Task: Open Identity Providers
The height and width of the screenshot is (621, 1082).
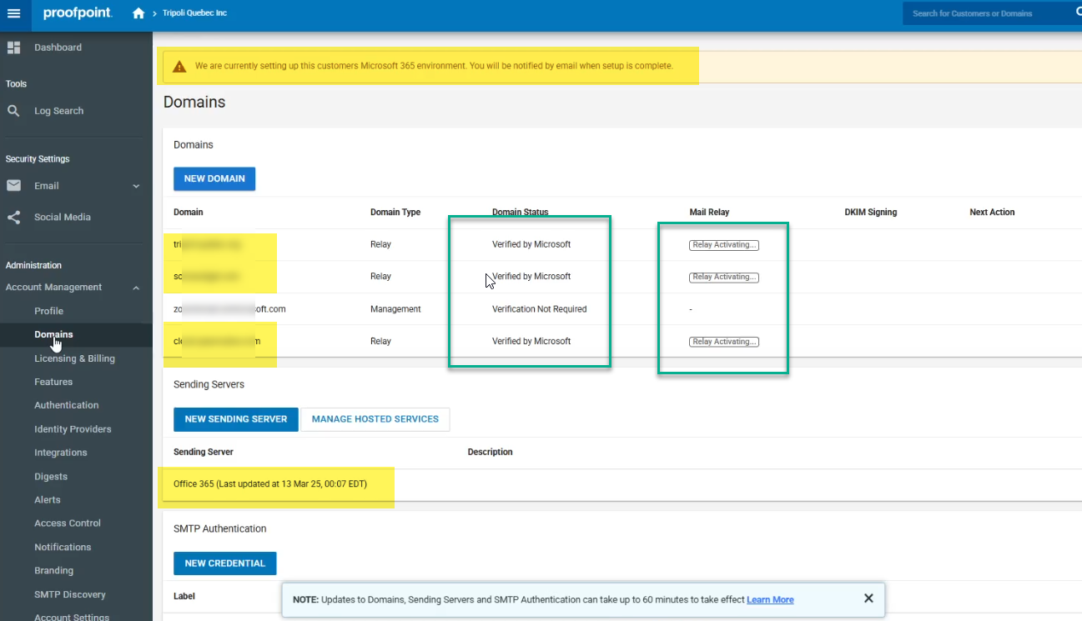Action: (73, 429)
